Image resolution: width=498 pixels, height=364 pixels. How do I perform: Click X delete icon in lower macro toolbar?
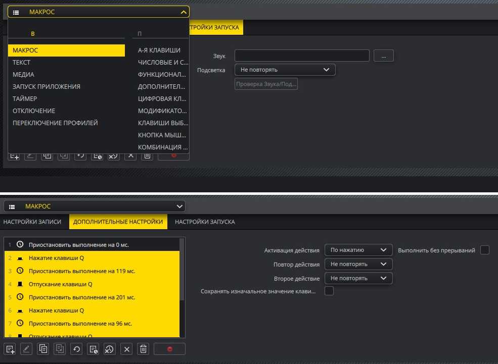tap(127, 349)
